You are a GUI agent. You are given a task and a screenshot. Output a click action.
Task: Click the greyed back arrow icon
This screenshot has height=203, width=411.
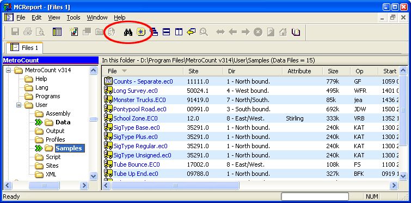233,32
